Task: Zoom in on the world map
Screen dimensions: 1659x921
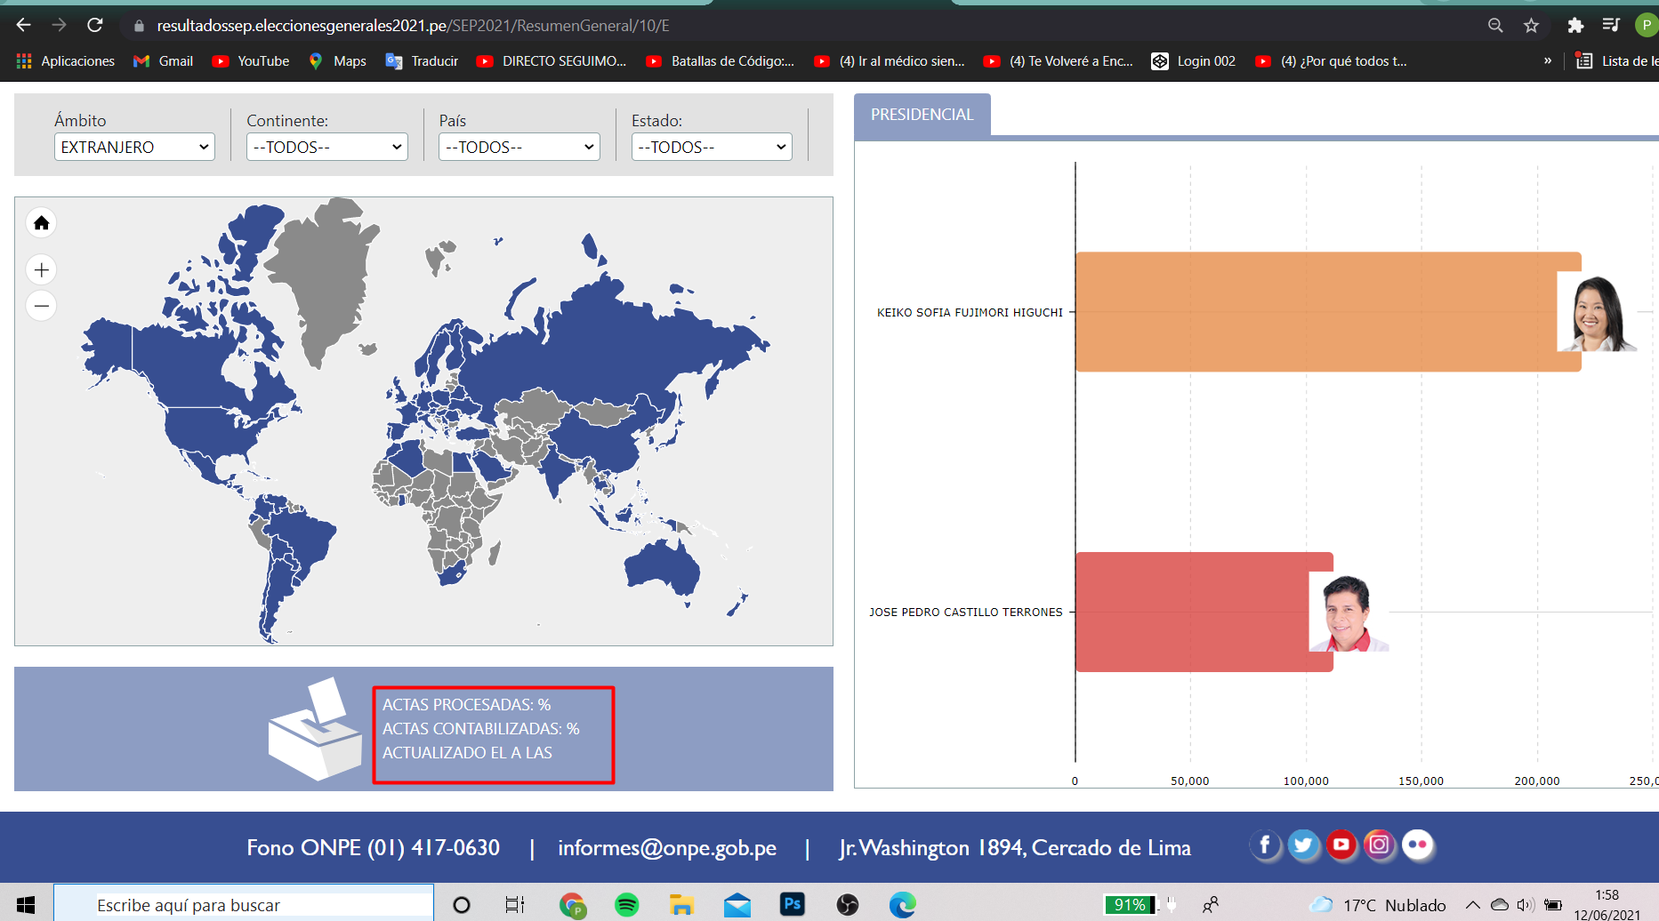Action: point(41,269)
